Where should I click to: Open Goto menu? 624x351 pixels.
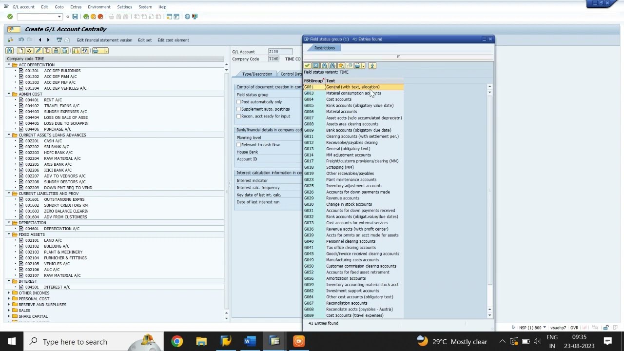(x=59, y=7)
